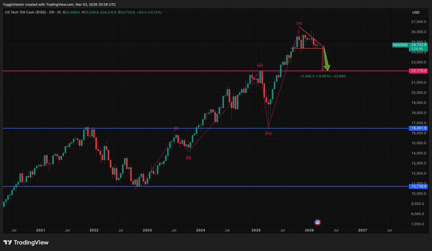The image size is (432, 251).
Task: Click the 2023 time axis label
Action: [x=147, y=230]
